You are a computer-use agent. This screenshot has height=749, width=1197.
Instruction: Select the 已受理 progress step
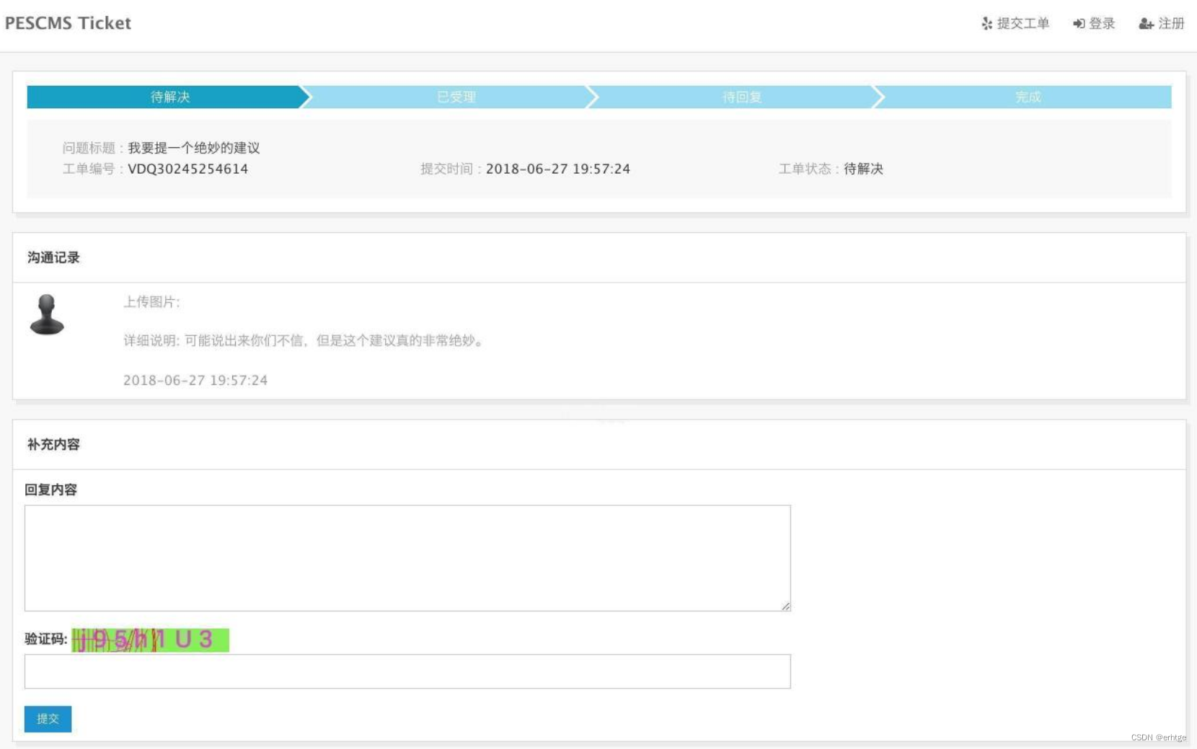pyautogui.click(x=456, y=97)
